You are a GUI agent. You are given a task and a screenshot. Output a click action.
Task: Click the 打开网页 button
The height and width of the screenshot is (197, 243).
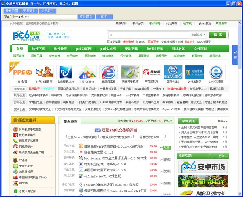[86, 17]
